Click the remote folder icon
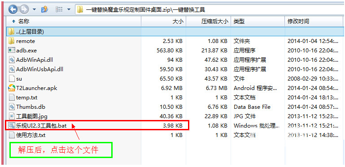The height and width of the screenshot is (167, 345). pyautogui.click(x=11, y=41)
